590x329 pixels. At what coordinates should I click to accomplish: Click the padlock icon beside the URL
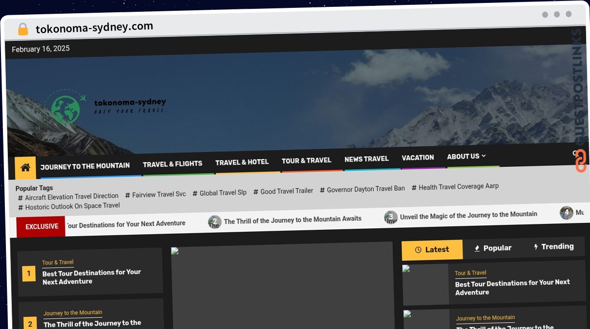coord(23,29)
